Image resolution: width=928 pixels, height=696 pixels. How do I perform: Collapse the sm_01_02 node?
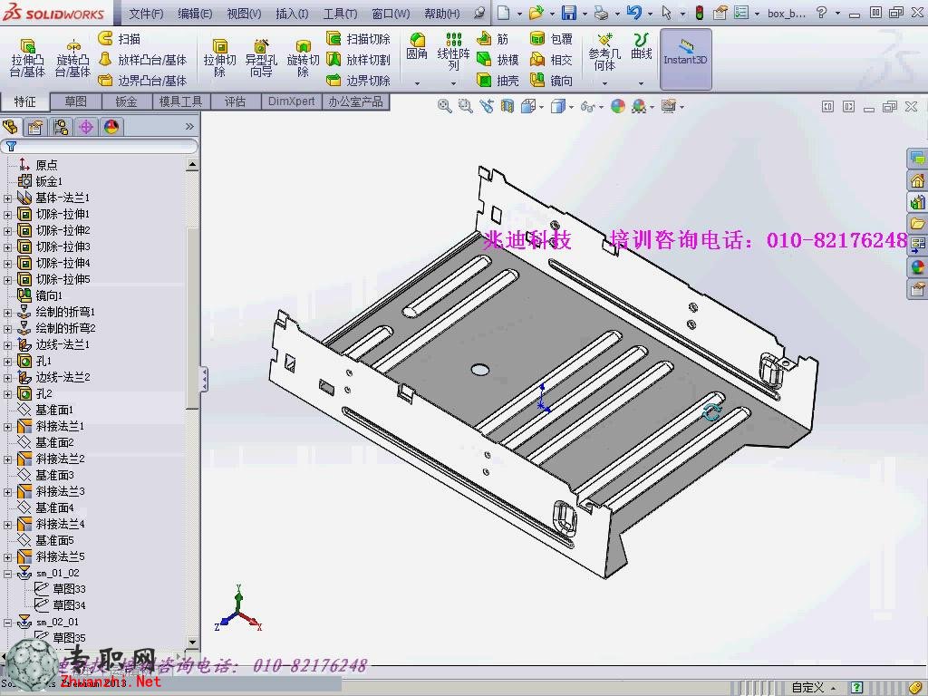(7, 574)
